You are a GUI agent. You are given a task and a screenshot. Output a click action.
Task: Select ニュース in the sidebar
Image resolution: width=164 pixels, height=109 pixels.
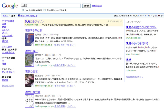(6, 30)
